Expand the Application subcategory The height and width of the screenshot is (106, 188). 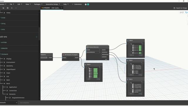click(7, 87)
